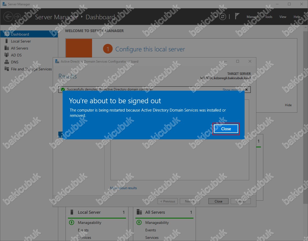Click the orange step 1 circle
Screen dimensions: 308x241
(108, 49)
